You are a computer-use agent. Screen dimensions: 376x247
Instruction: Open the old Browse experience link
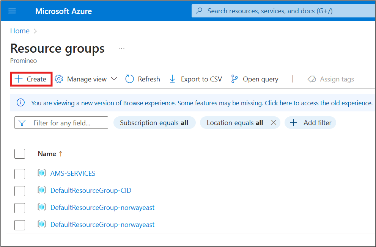202,103
